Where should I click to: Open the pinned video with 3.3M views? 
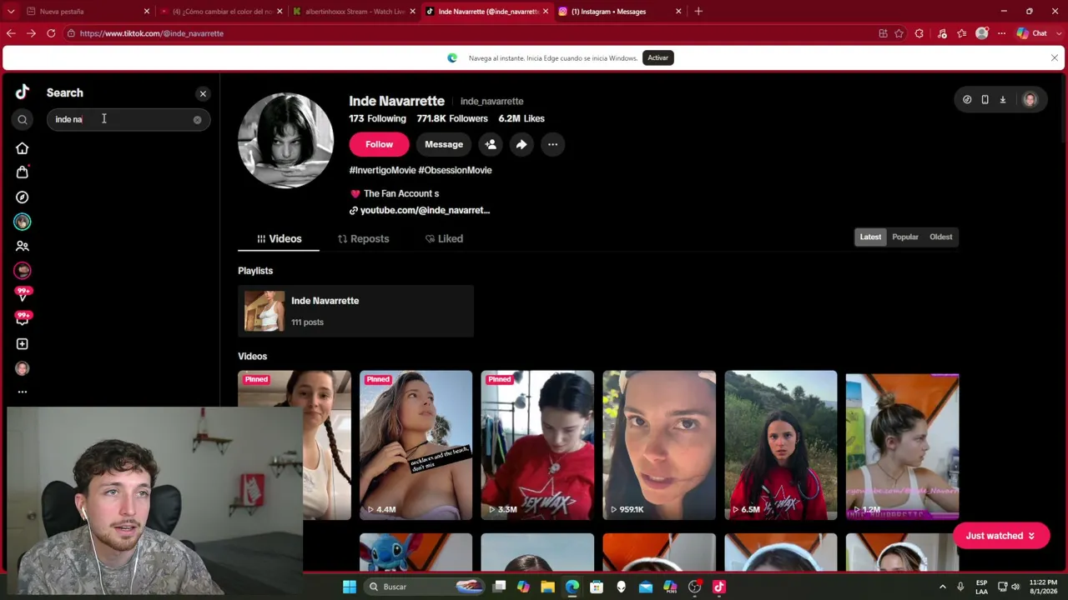(537, 445)
